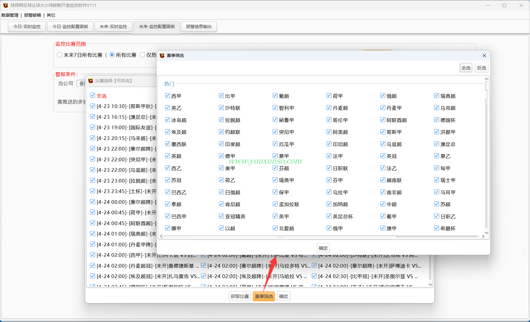The image size is (530, 322).
Task: Toggle the 乌克超 checkbox
Action: tap(437, 108)
